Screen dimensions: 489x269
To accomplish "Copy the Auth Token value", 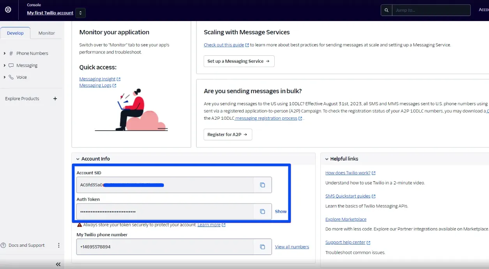I will tap(263, 211).
